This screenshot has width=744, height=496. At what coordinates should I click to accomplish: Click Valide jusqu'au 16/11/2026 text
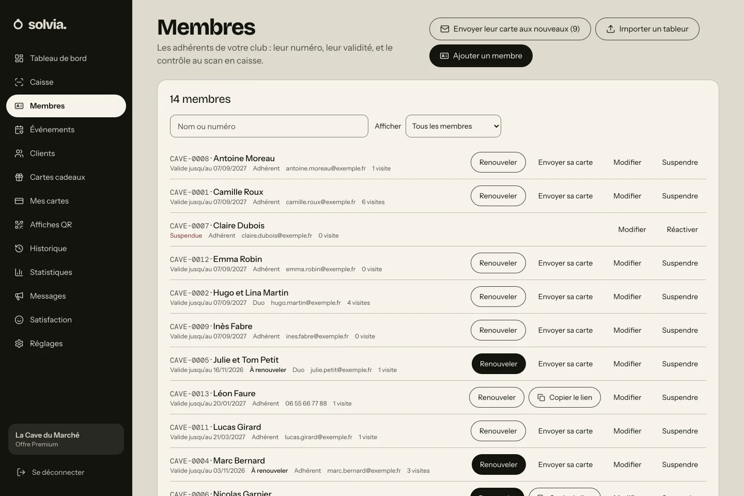click(x=207, y=370)
